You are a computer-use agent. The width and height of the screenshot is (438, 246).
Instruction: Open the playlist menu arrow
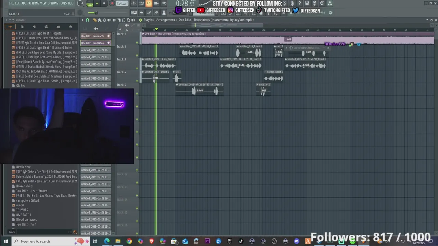[82, 20]
